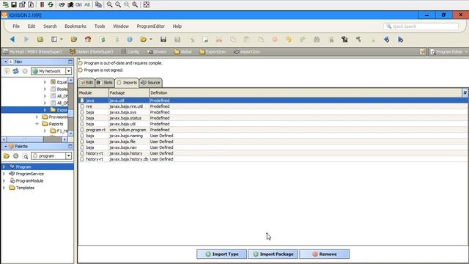Screen dimensions: 469x264
Task: Click the Alt key icon in top bar
Action: coord(87,4)
